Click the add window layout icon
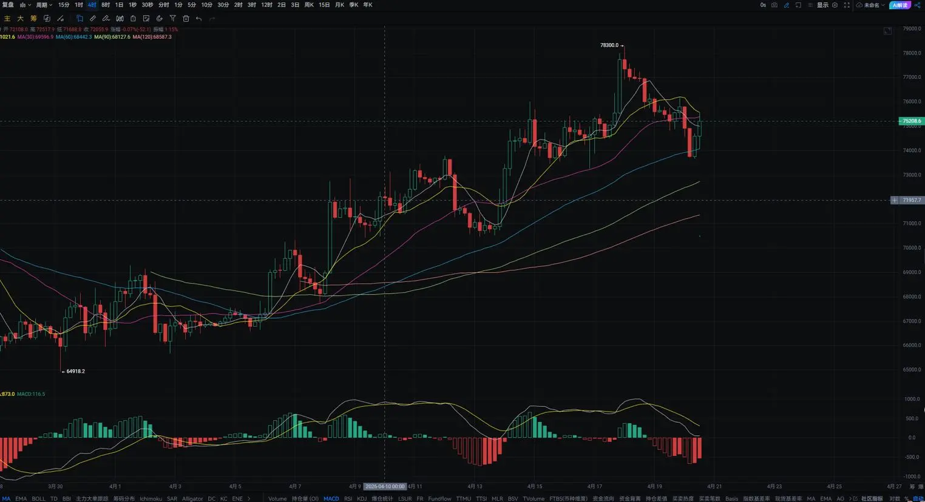 tap(798, 5)
